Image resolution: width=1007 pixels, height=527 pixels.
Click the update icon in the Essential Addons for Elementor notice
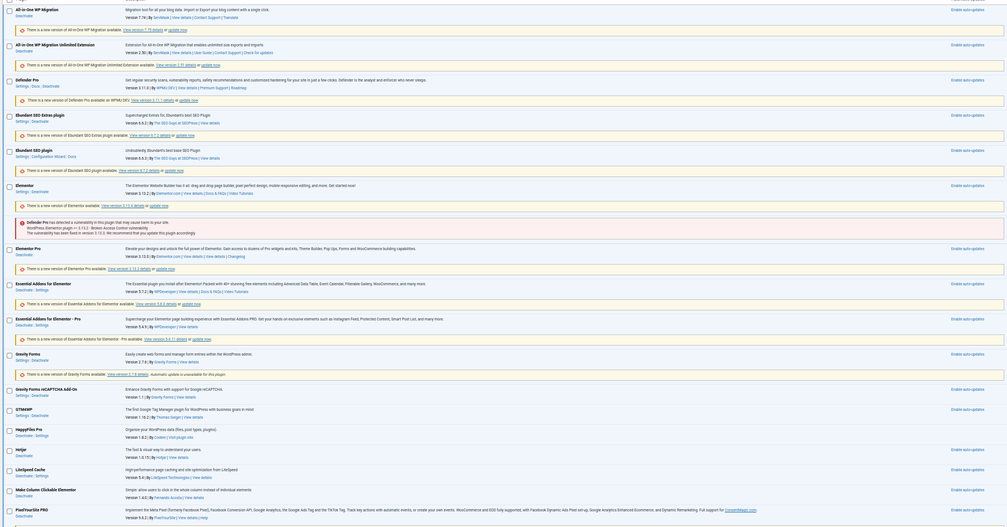point(22,305)
